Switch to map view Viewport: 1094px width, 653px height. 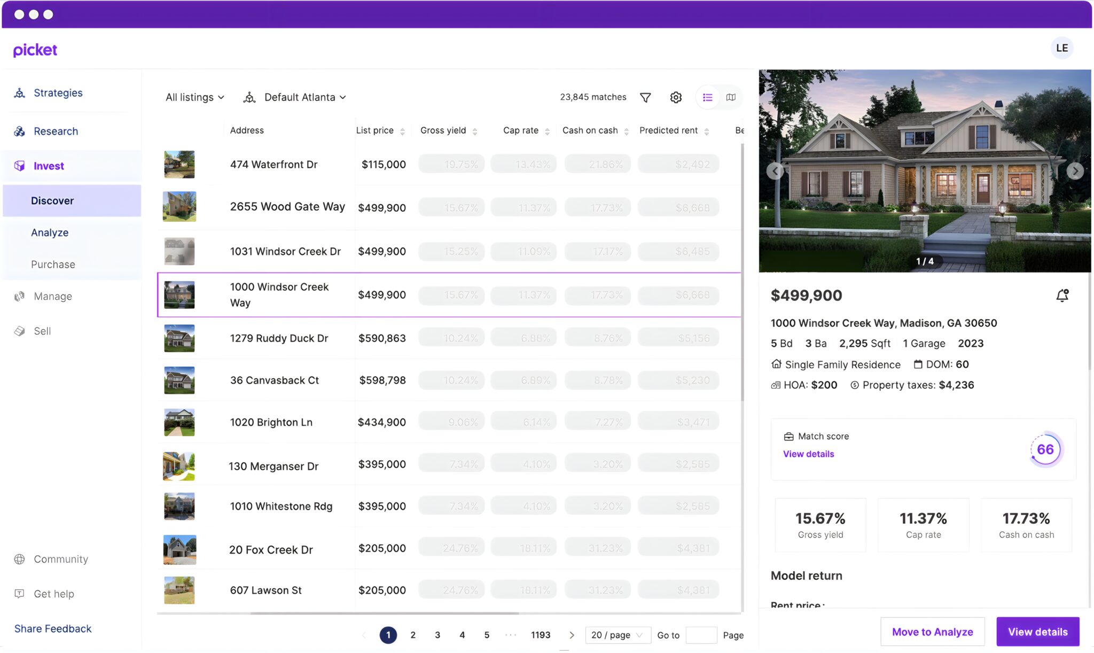pyautogui.click(x=731, y=97)
